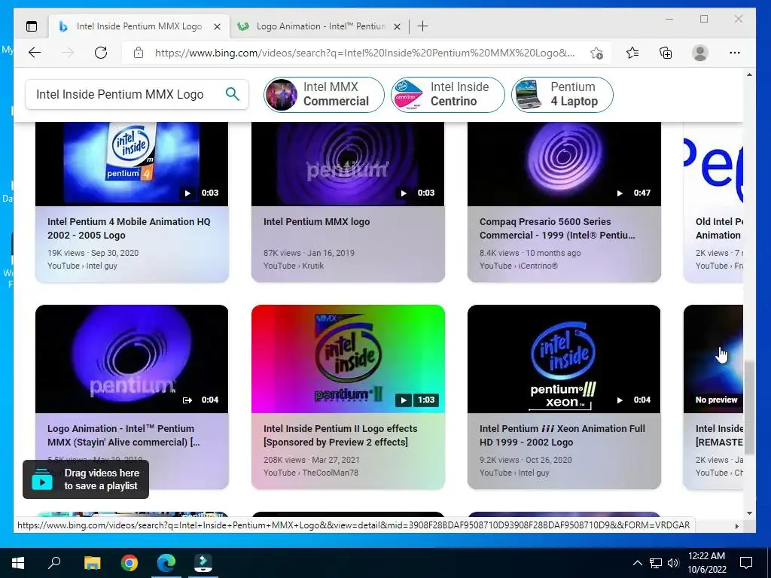Open the Collections panel
The image size is (771, 578).
(666, 53)
